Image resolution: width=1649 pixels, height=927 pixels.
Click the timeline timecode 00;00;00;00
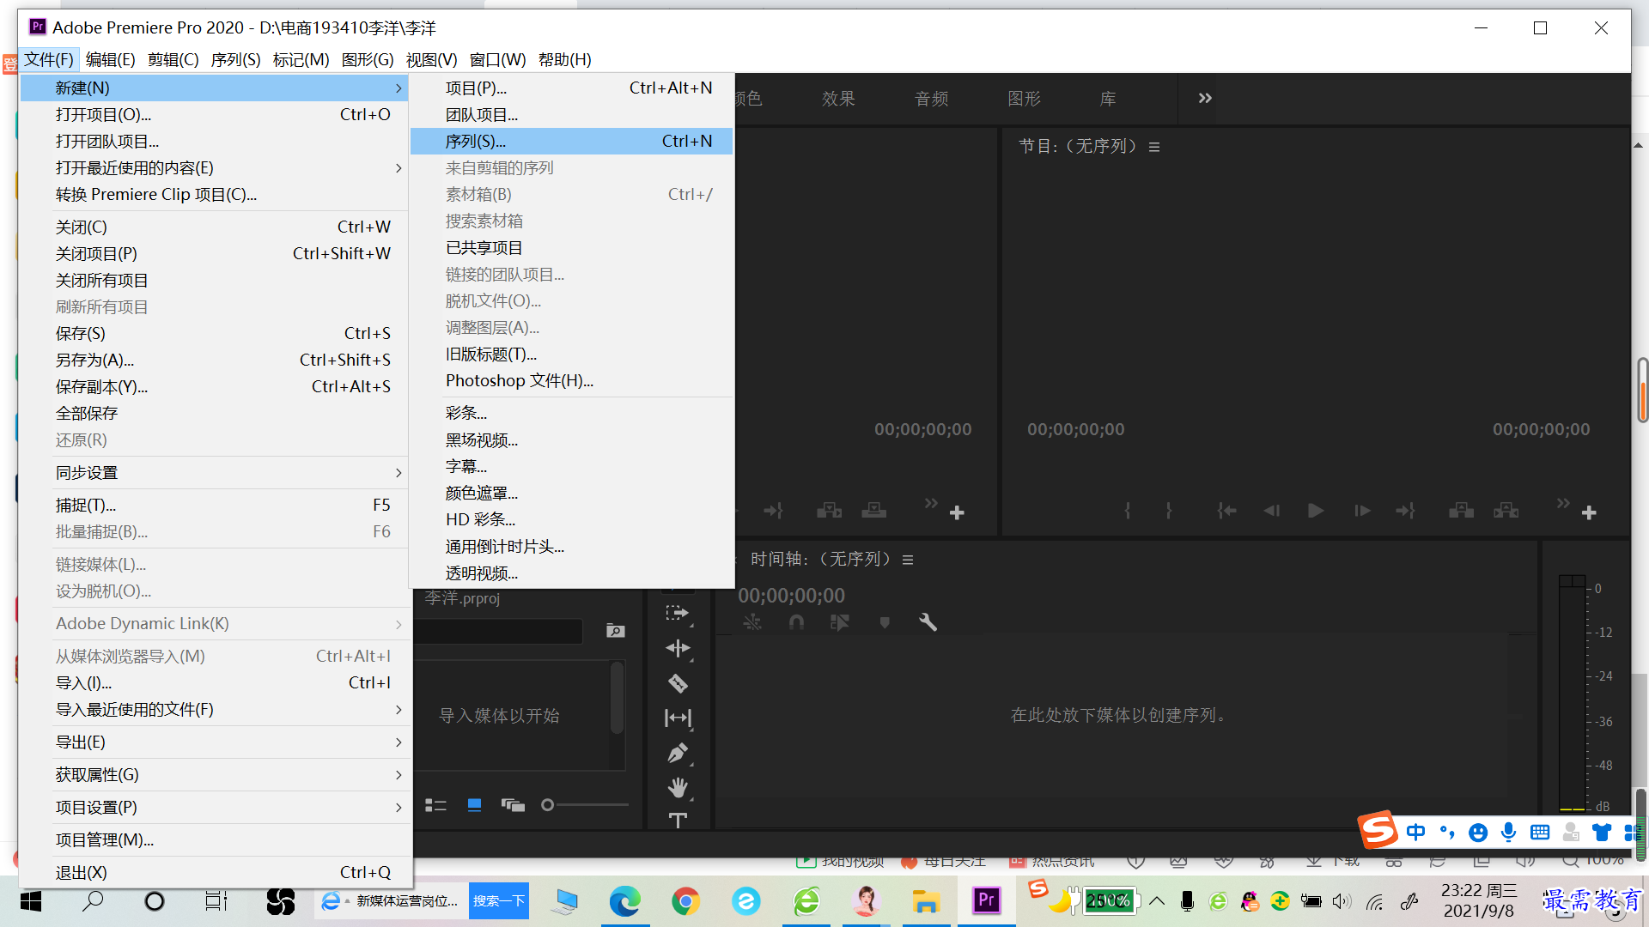791,596
